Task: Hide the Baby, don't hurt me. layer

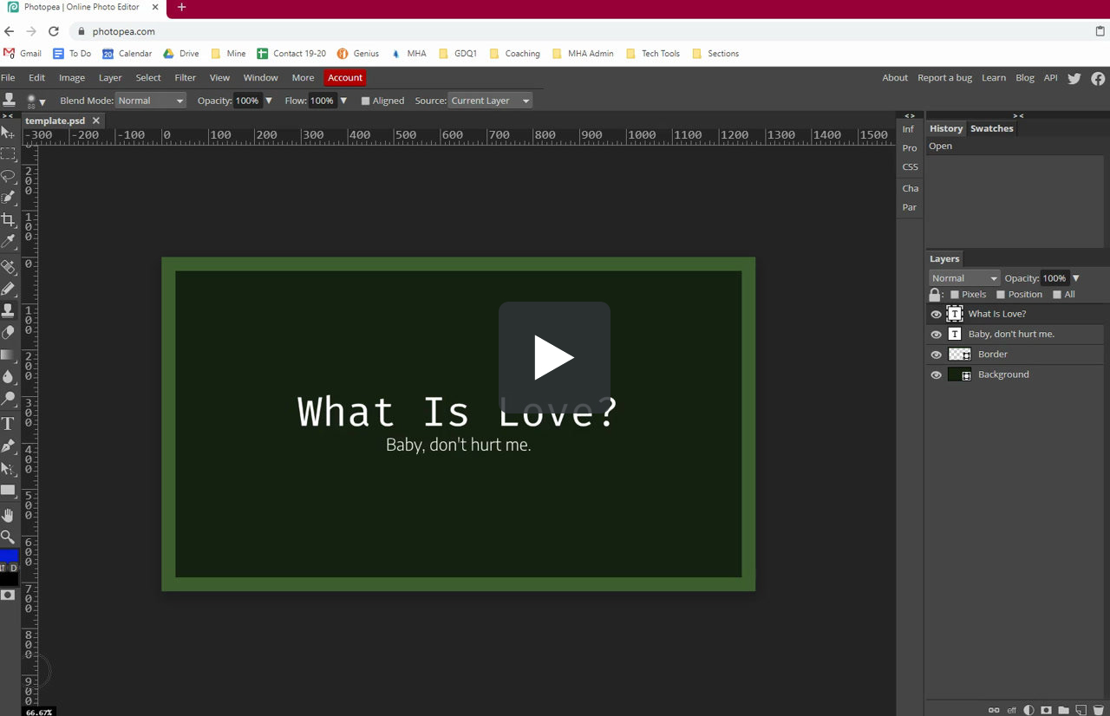Action: (936, 335)
